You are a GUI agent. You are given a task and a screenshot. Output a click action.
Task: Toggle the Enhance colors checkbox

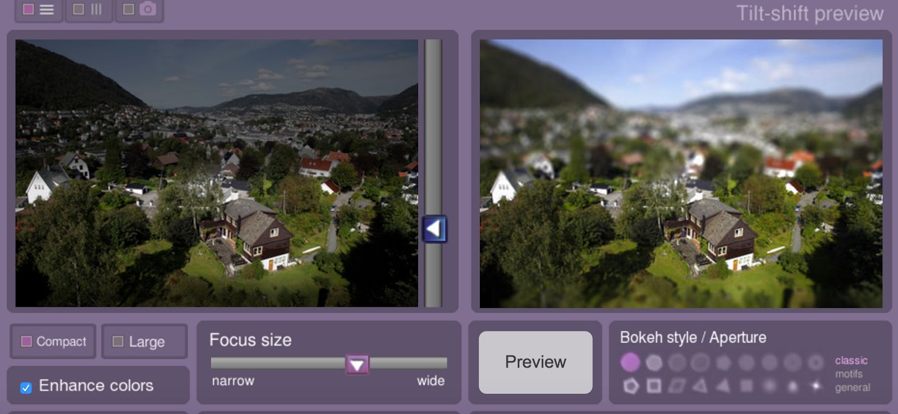point(26,388)
